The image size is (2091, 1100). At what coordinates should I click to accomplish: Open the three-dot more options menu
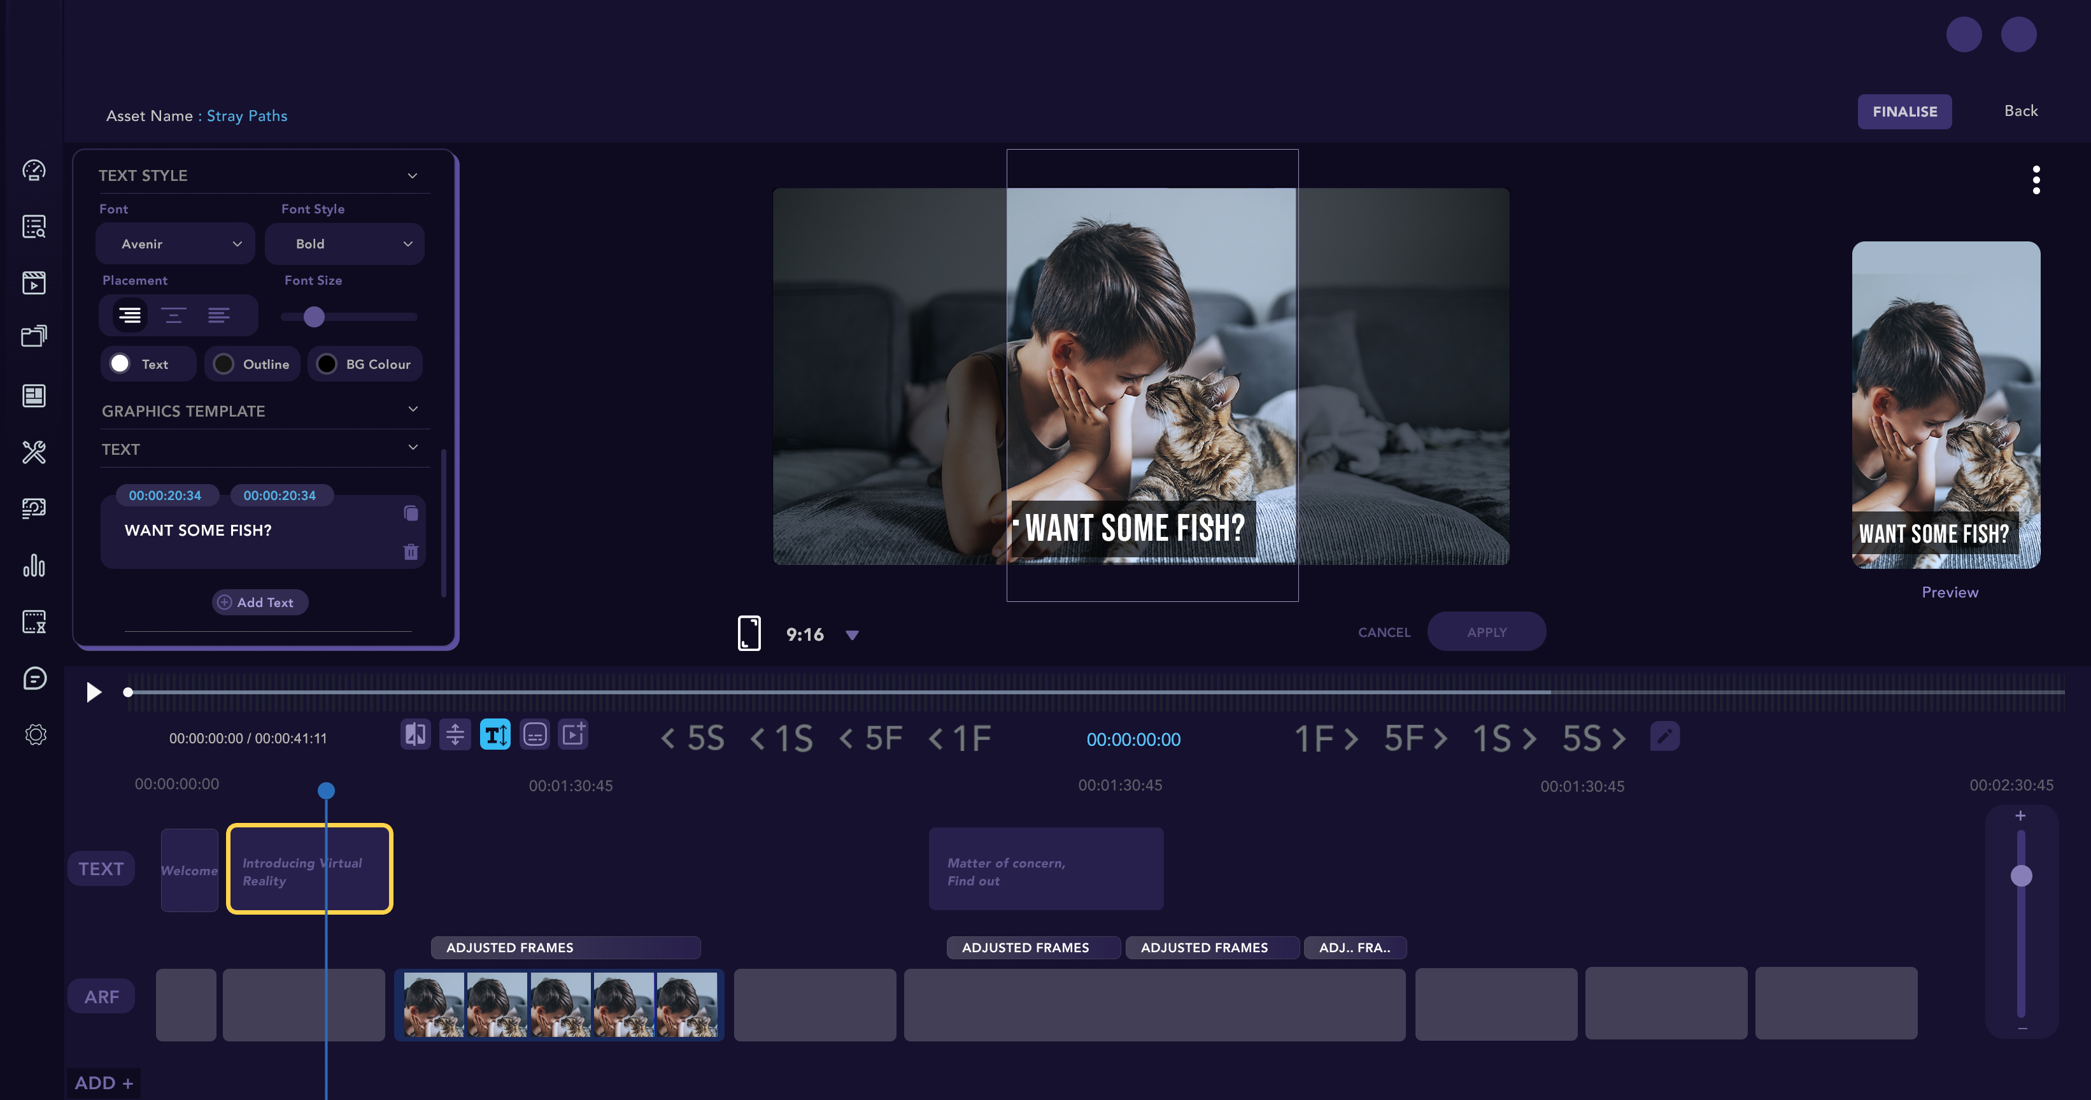click(2036, 180)
